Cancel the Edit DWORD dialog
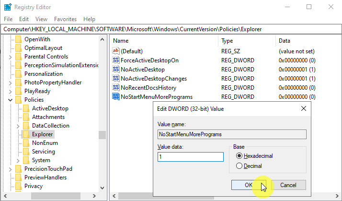The image size is (342, 201). pos(288,185)
